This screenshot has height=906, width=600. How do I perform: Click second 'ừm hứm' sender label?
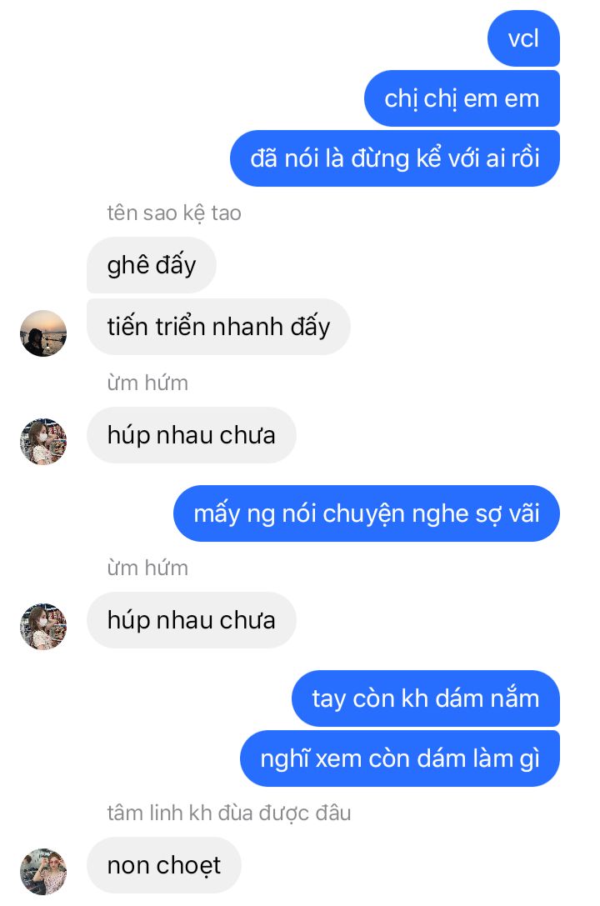(147, 568)
